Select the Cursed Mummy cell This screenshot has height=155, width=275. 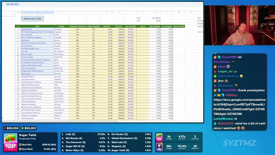(37, 46)
